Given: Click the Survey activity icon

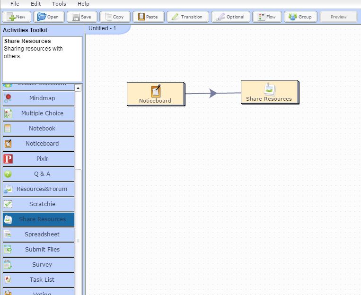Looking at the screenshot, I should click(8, 265).
